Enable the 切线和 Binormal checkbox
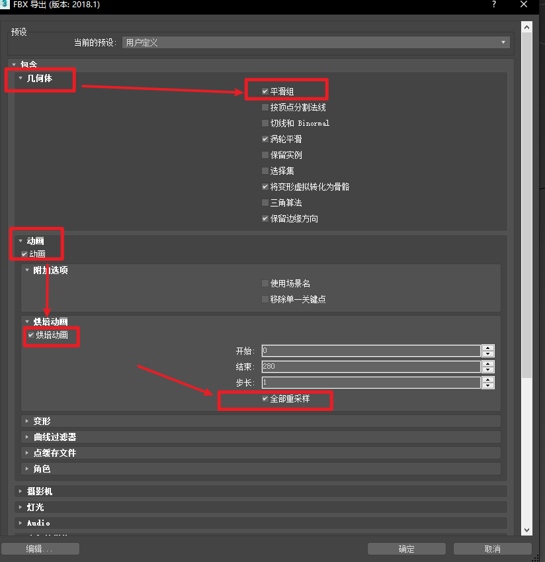This screenshot has height=562, width=545. (x=265, y=123)
